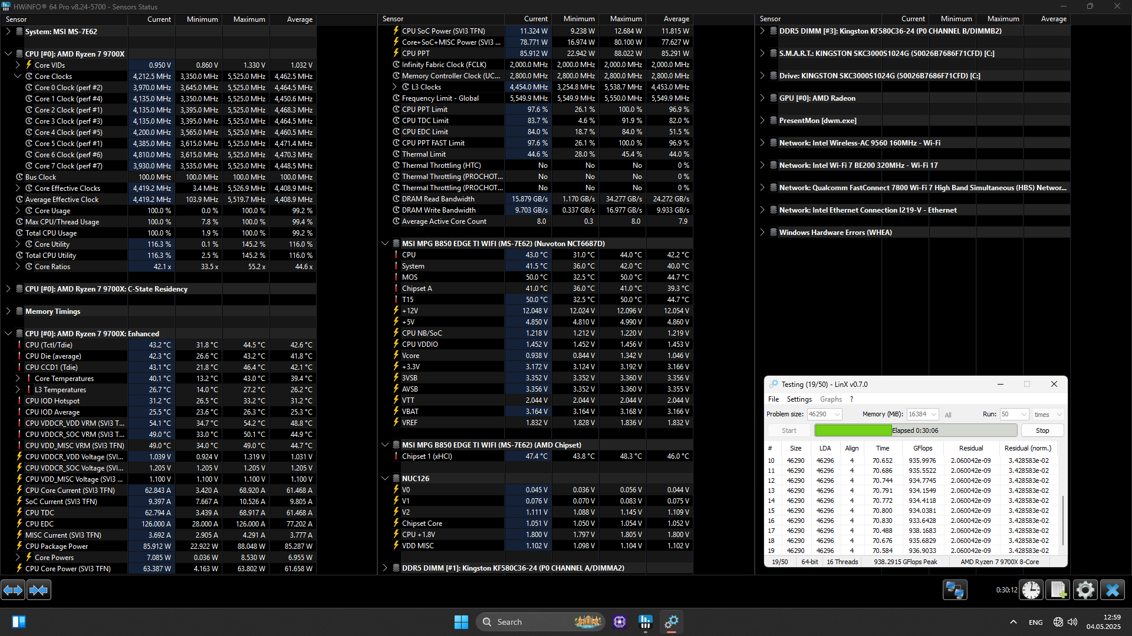Expand the Memory Timings sensor group
This screenshot has width=1132, height=636.
tap(8, 312)
